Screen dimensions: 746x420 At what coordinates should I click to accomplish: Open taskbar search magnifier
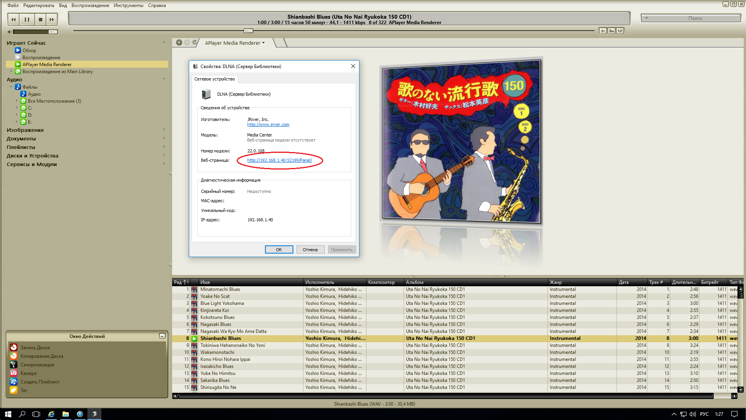22,414
